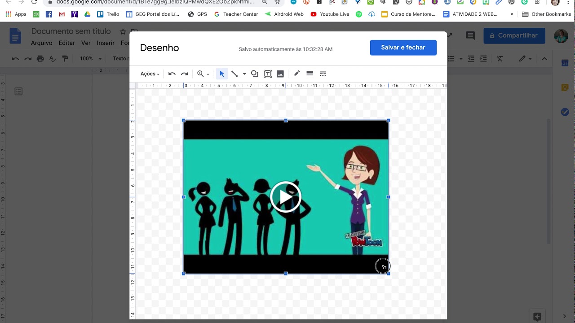Click the Documento sem título title field
575x323 pixels.
point(71,31)
